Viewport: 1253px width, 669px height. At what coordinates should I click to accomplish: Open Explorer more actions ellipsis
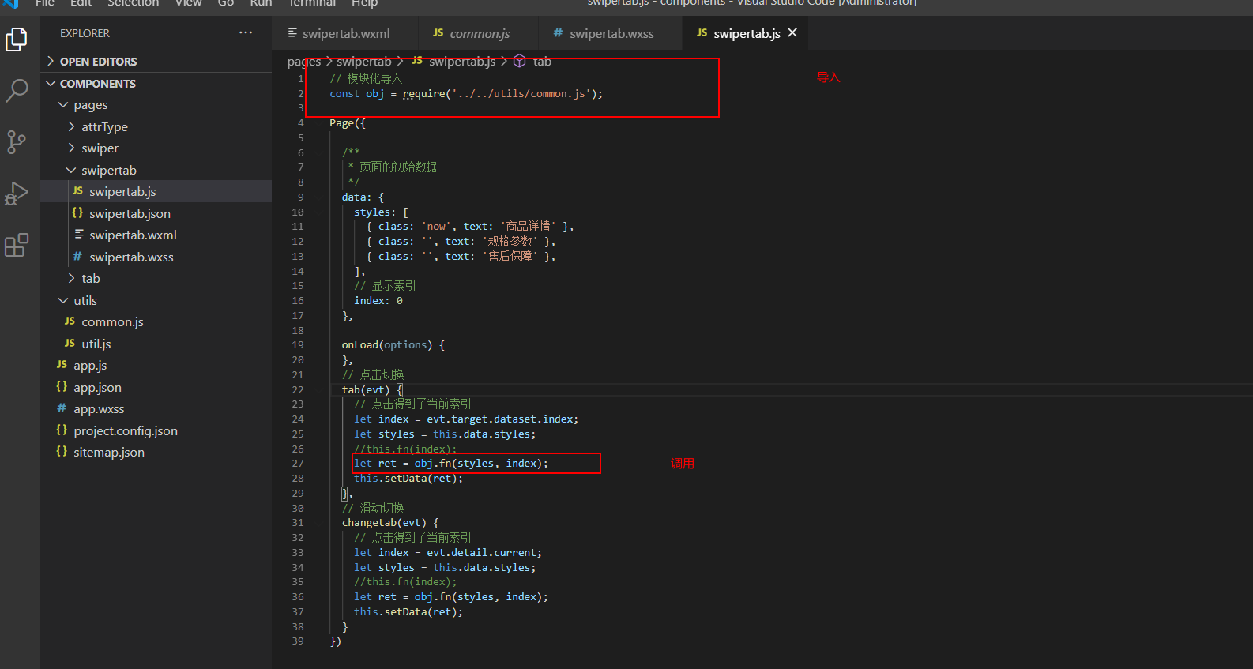coord(246,32)
